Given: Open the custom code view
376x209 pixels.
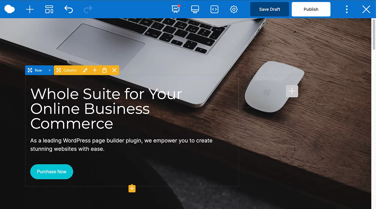Looking at the screenshot, I should pyautogui.click(x=214, y=9).
